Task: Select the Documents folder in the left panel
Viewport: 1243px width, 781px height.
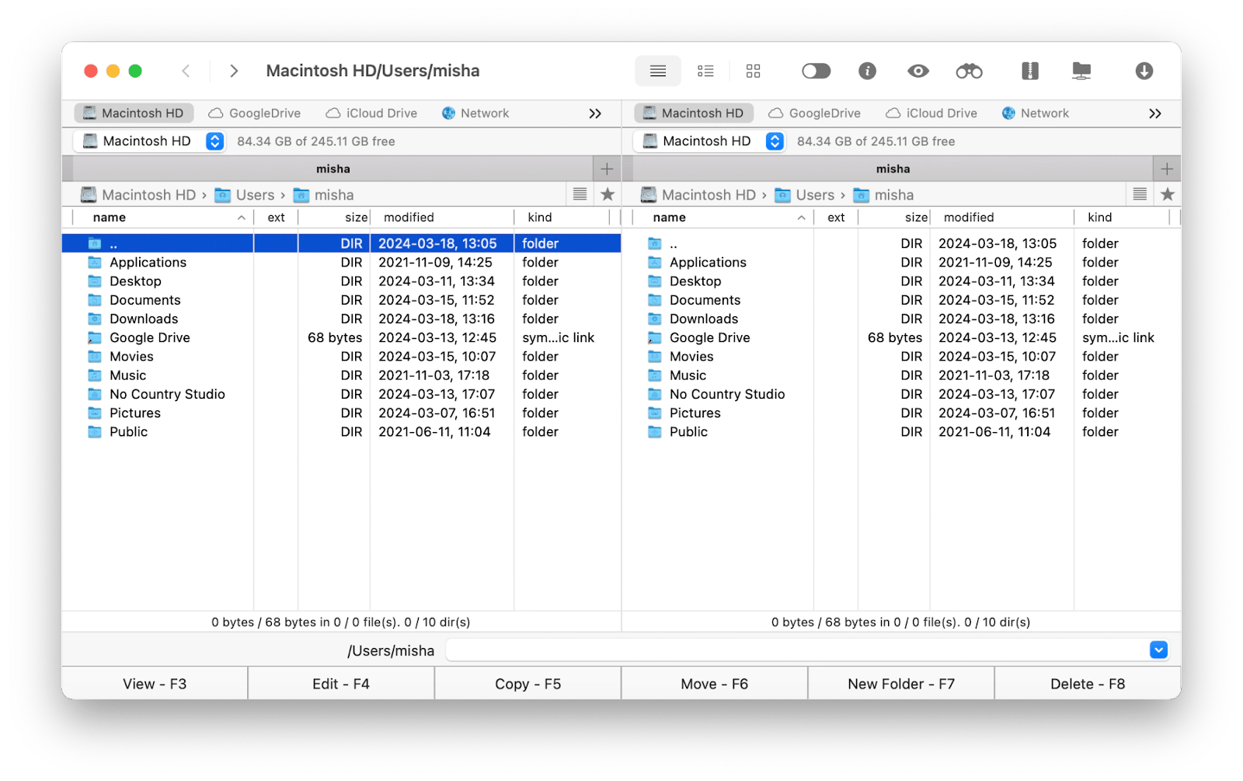Action: (145, 300)
